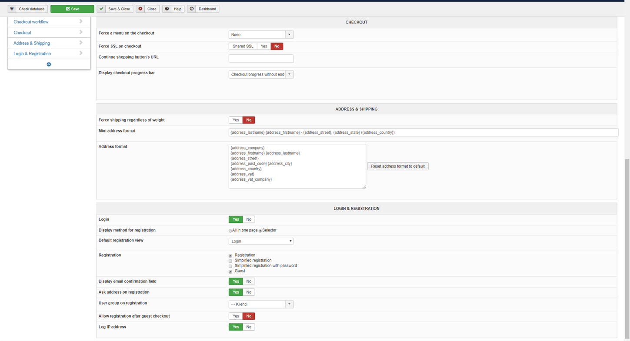This screenshot has height=341, width=630.
Task: Focus the Continue shopping button's URL field
Action: pyautogui.click(x=261, y=59)
